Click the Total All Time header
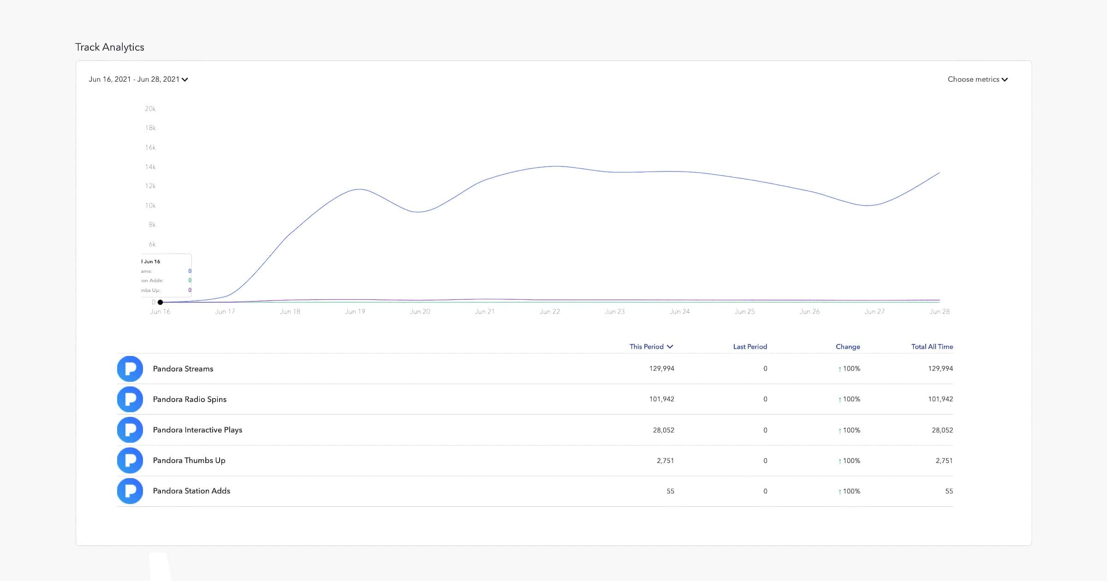 pos(932,347)
